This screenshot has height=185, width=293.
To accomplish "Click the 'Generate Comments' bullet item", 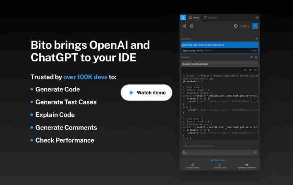I will click(x=66, y=128).
